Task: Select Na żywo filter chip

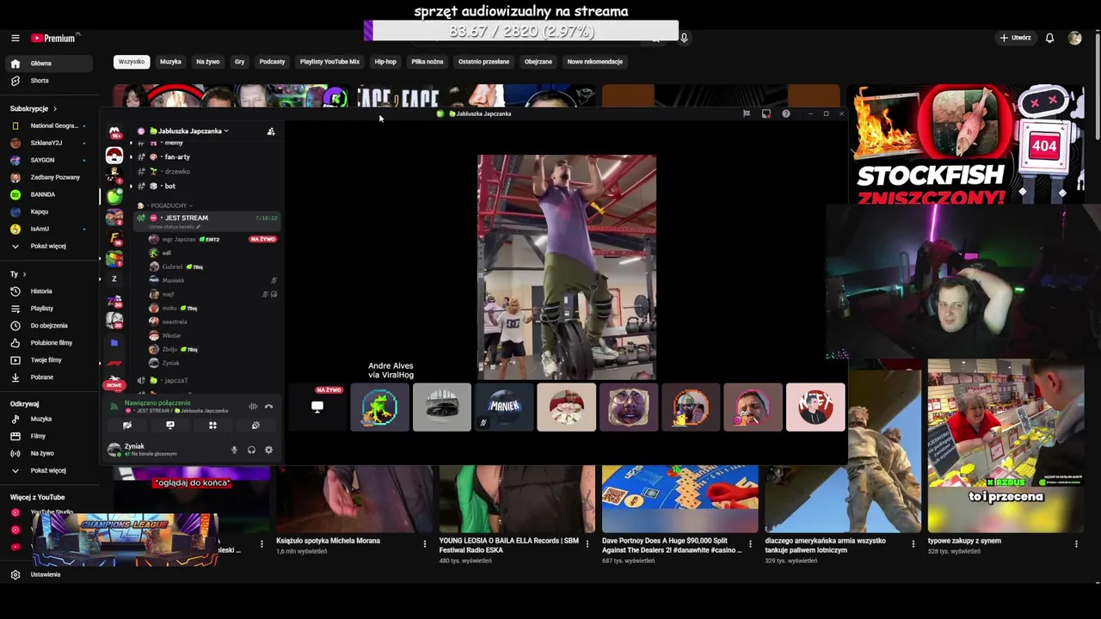Action: tap(207, 62)
